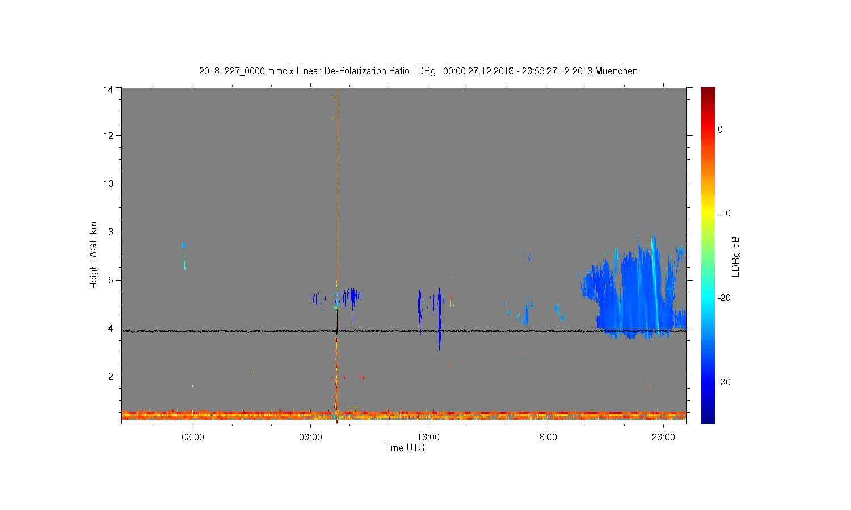Click the height tick label 2

110,376
